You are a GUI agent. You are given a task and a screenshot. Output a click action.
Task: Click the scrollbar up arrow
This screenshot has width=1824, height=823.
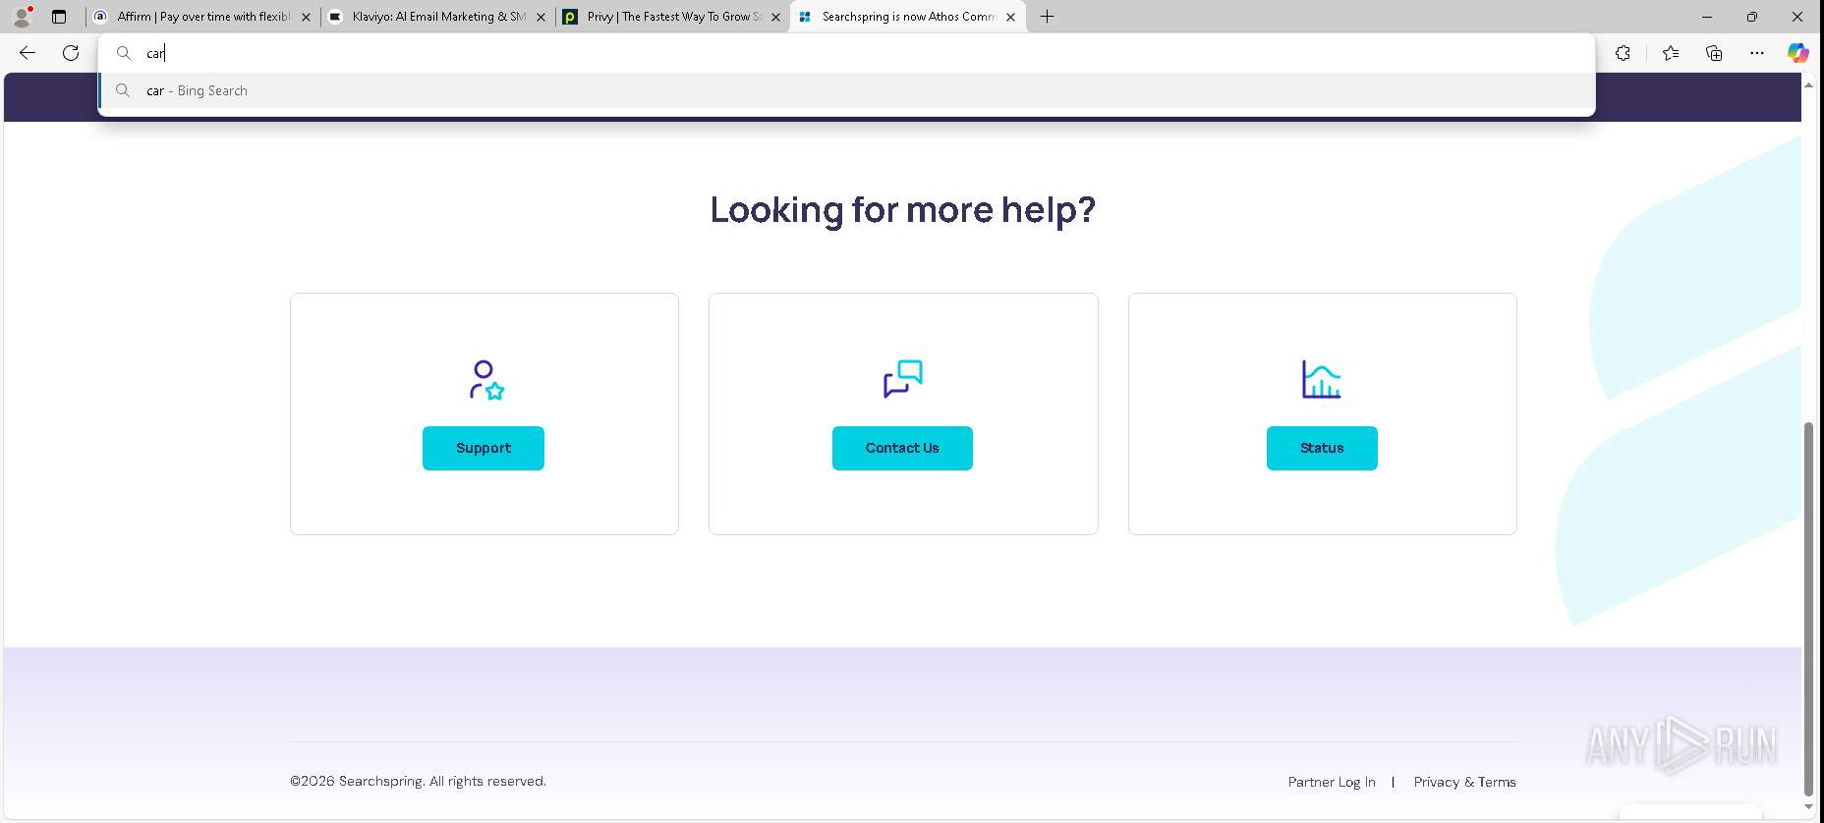1808,85
